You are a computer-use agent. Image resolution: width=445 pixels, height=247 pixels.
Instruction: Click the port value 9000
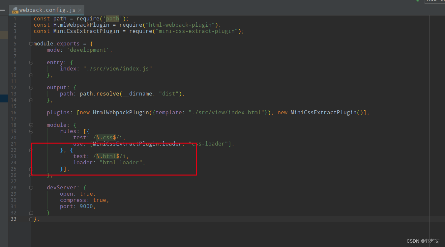click(x=86, y=206)
